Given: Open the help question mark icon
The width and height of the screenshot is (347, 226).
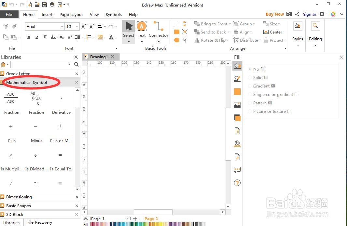Looking at the screenshot, I should pyautogui.click(x=237, y=183).
